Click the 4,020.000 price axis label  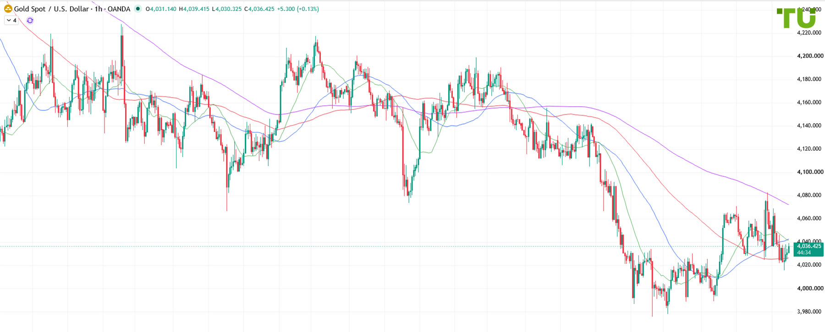point(809,265)
